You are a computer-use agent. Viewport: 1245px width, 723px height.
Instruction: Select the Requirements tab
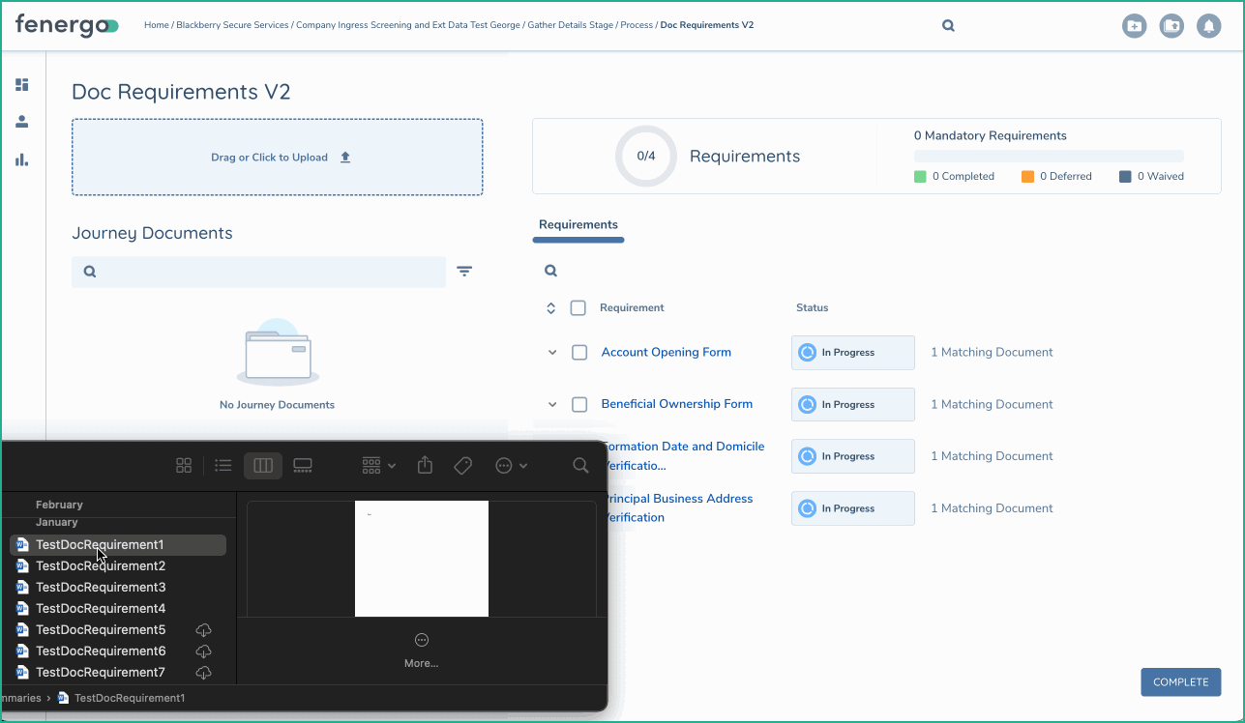pyautogui.click(x=578, y=225)
